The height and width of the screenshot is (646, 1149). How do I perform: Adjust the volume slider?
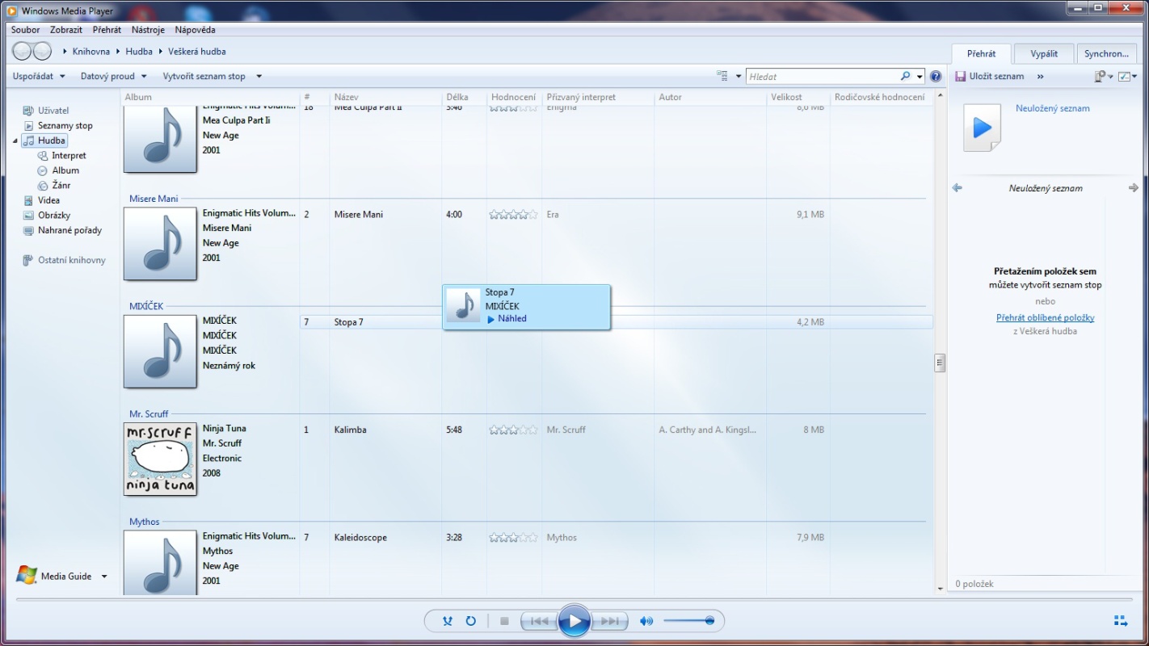click(x=688, y=621)
